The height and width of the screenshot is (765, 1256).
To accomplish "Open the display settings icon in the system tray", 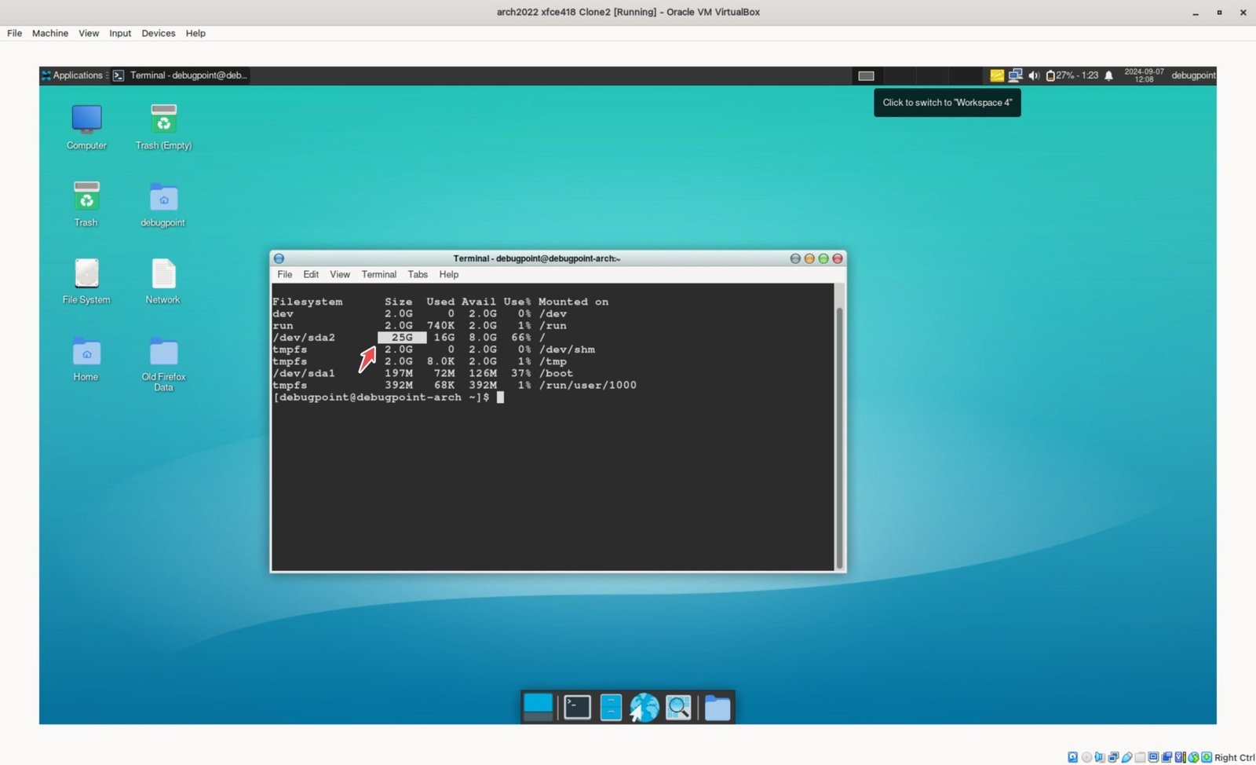I will pos(1015,75).
